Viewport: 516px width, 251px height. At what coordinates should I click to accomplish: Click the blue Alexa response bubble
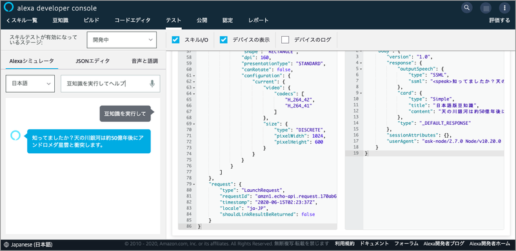click(x=89, y=142)
